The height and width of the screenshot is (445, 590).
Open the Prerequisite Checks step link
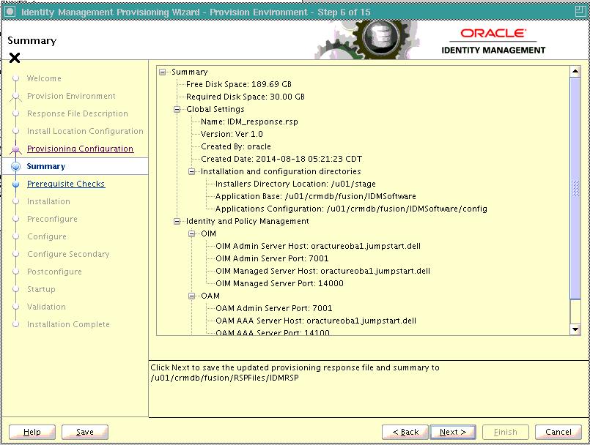[x=66, y=184]
